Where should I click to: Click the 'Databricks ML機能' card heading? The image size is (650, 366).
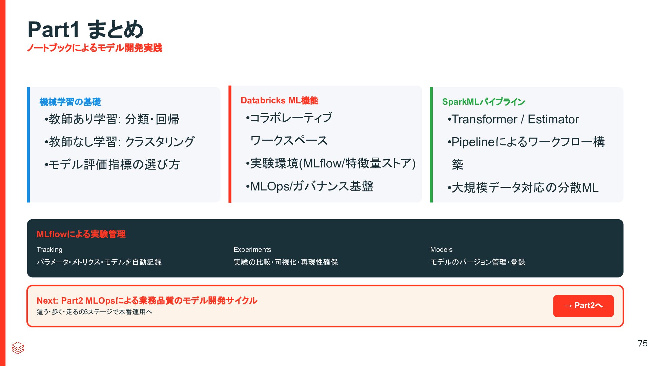click(279, 100)
